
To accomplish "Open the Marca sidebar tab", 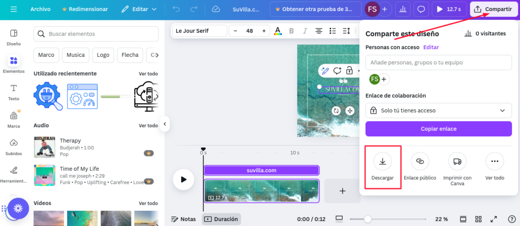I will (x=14, y=120).
